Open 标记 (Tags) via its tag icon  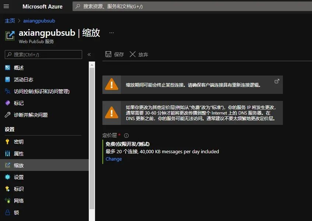click(7, 103)
